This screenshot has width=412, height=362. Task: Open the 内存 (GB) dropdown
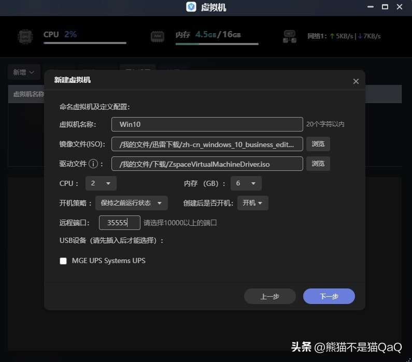coord(246,183)
